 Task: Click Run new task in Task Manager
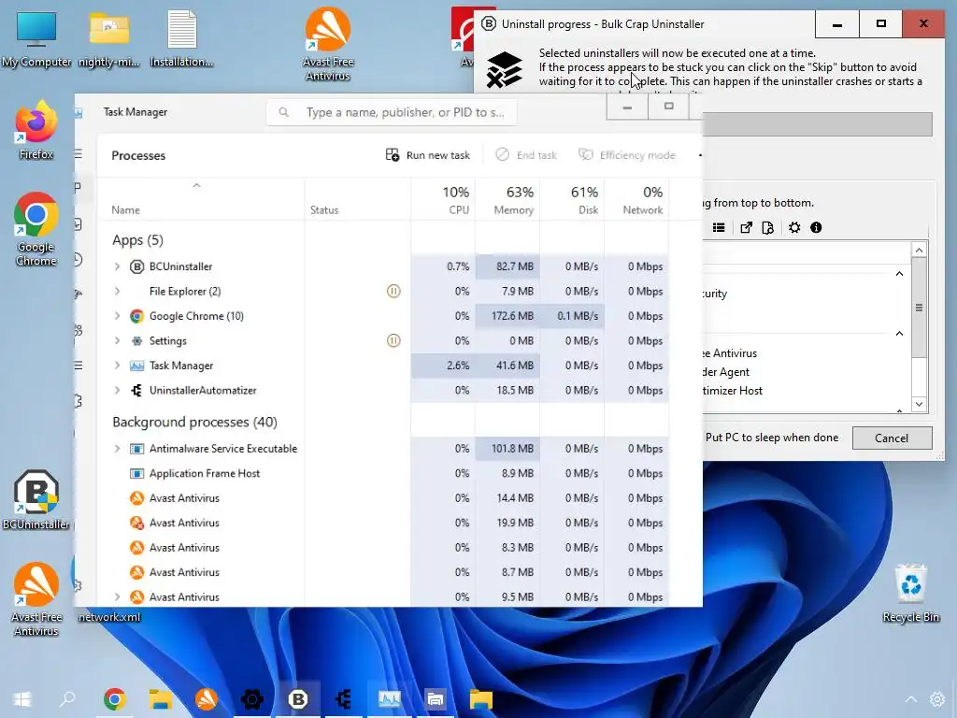pos(428,155)
